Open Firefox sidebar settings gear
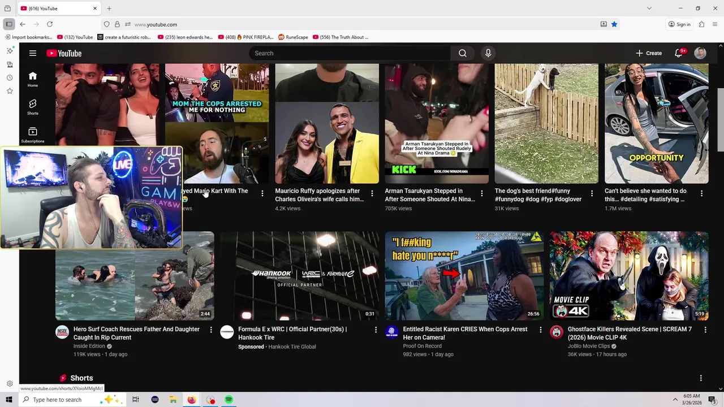Screen dimensions: 724x407 click(10, 384)
